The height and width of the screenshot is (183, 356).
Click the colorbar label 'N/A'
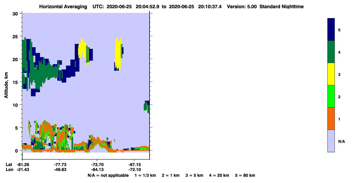tap(341, 141)
